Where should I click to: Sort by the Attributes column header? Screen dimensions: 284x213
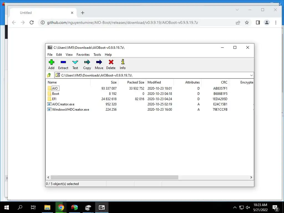(x=187, y=82)
